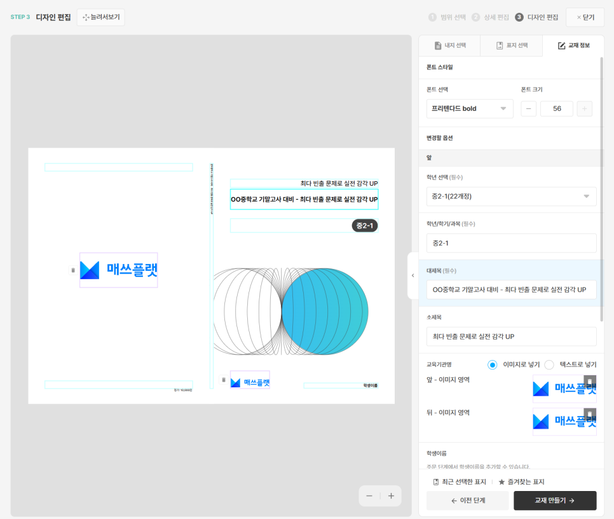The image size is (614, 519).
Task: Decrease font size with minus button
Action: click(x=528, y=109)
